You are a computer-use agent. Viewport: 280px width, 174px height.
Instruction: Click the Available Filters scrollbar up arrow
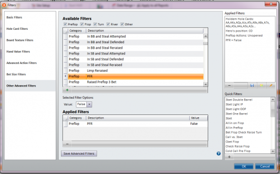(205, 36)
